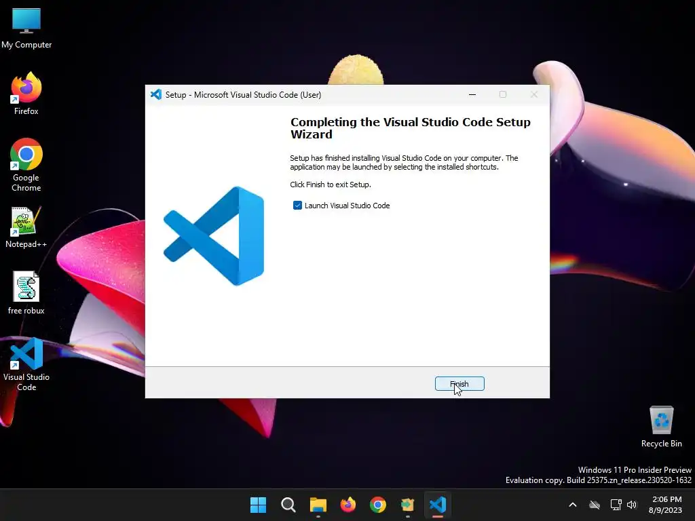Click the OneDrive cloud tray icon
The width and height of the screenshot is (695, 521).
coord(595,505)
